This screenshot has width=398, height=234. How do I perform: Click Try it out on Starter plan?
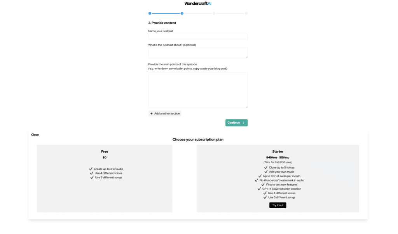pyautogui.click(x=278, y=205)
